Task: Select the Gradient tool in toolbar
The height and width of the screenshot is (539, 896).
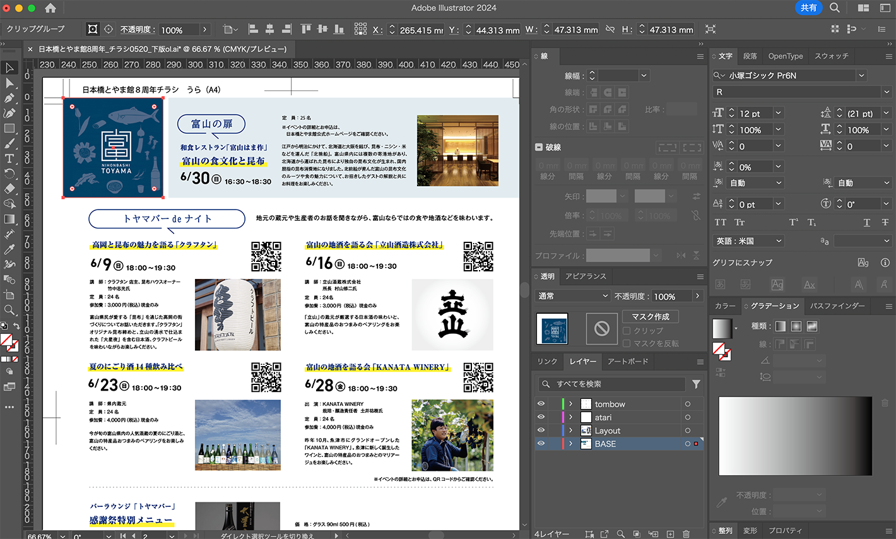Action: (x=9, y=219)
